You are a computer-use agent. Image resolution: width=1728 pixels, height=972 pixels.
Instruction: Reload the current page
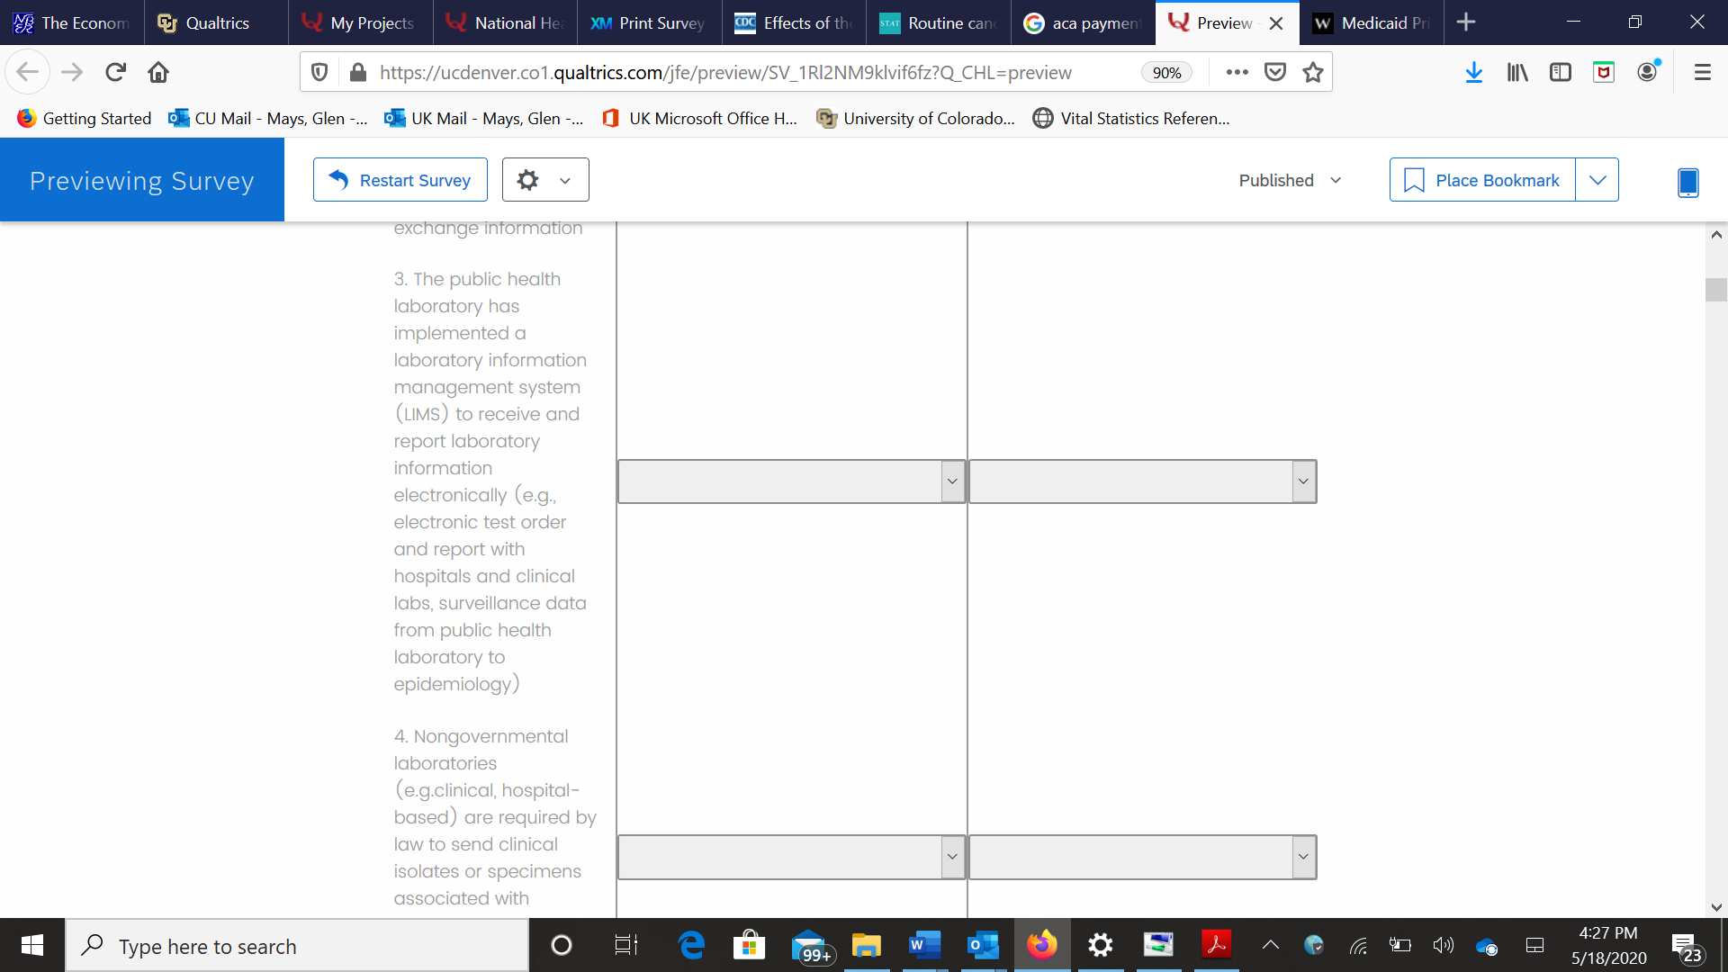115,72
